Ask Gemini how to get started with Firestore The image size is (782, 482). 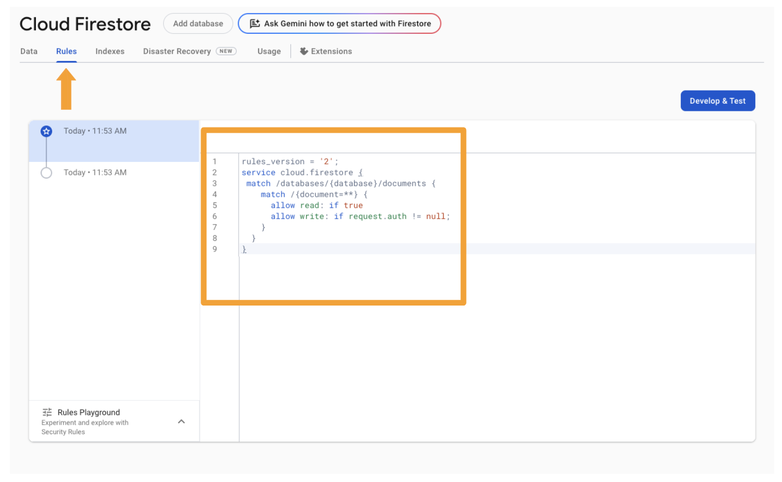click(x=339, y=23)
